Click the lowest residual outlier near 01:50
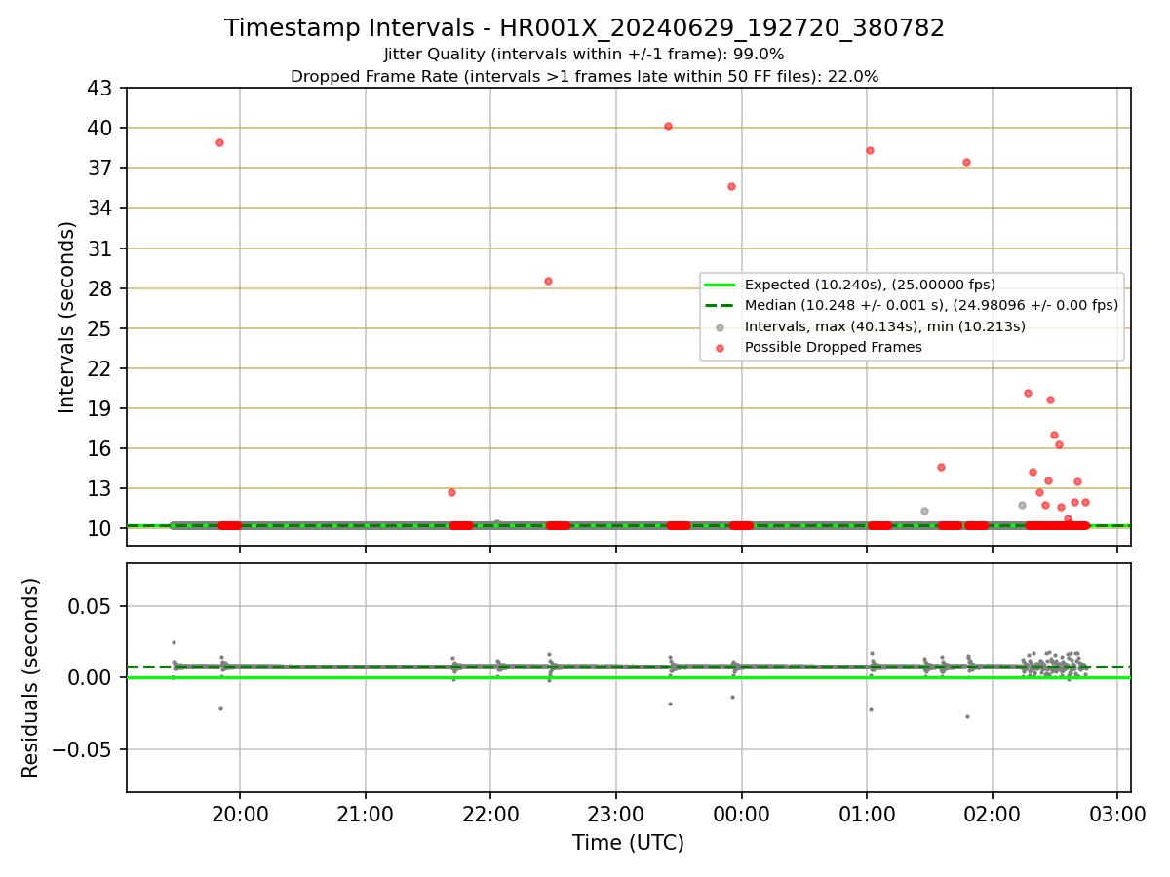Image resolution: width=1170 pixels, height=877 pixels. pos(967,716)
